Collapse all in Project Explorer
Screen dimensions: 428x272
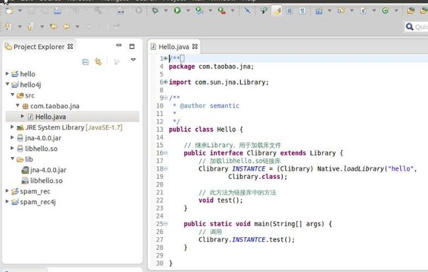click(86, 62)
